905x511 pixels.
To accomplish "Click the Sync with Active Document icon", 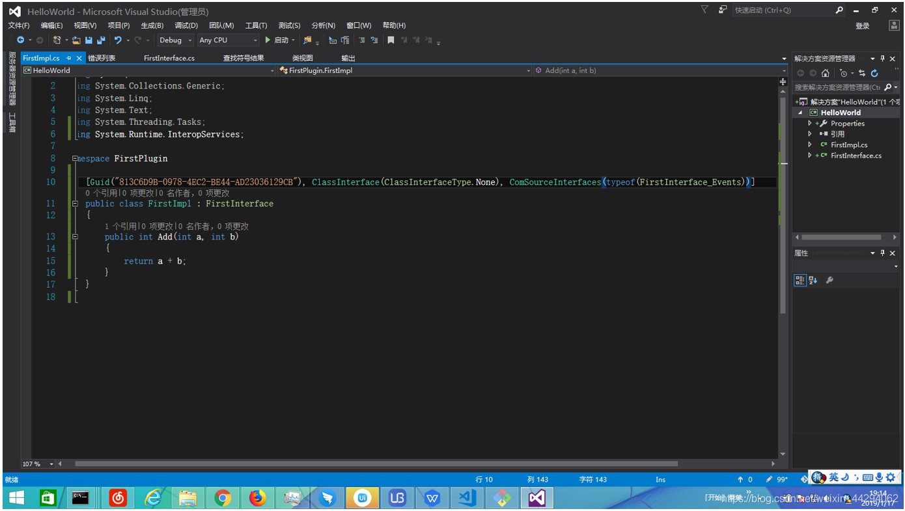I will point(862,73).
